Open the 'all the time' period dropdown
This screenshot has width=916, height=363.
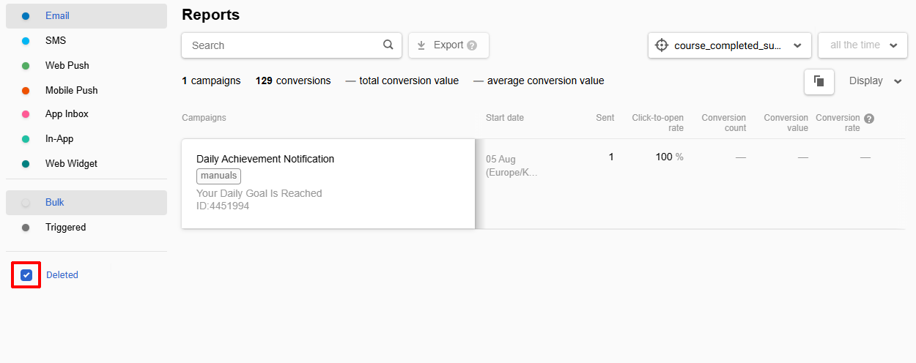tap(863, 45)
